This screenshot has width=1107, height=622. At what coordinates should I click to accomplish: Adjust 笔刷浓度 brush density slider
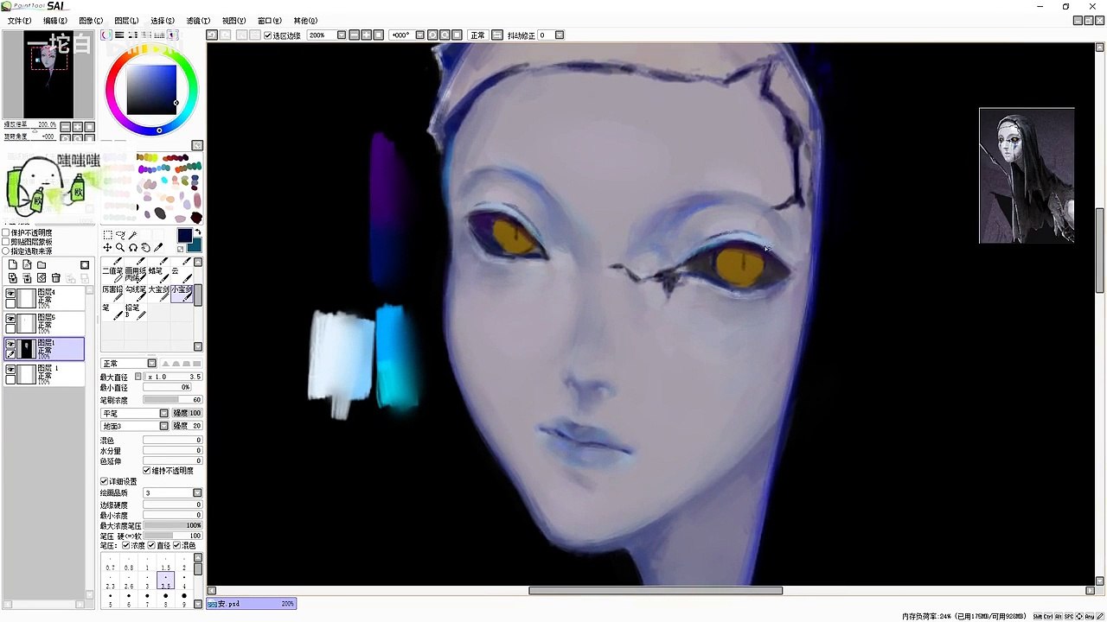[172, 400]
